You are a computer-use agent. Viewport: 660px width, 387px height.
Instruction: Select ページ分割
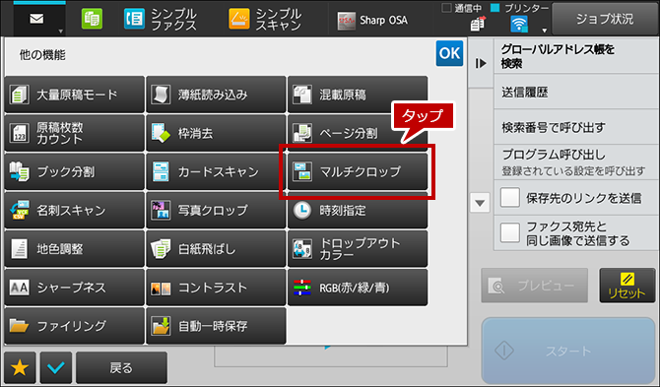358,133
